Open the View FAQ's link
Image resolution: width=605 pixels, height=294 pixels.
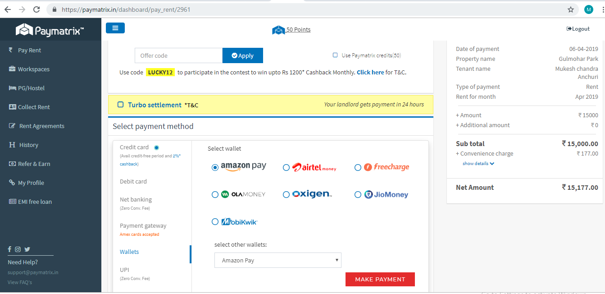click(x=20, y=282)
